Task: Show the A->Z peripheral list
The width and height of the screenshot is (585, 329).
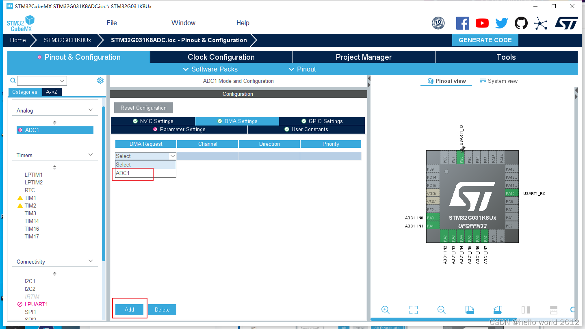Action: [52, 92]
